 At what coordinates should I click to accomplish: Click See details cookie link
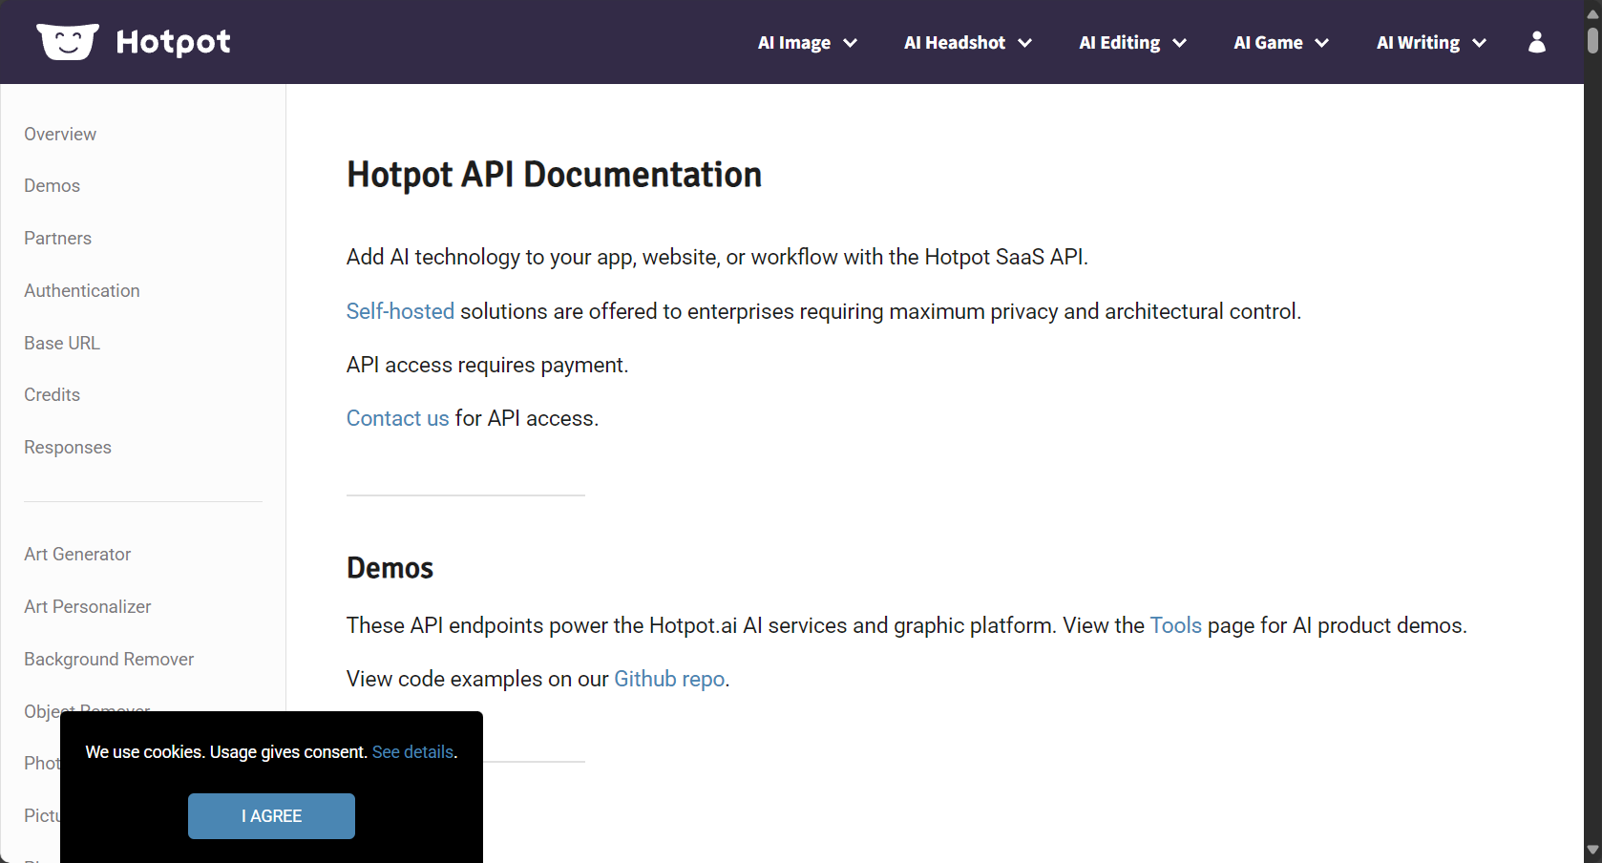(412, 752)
